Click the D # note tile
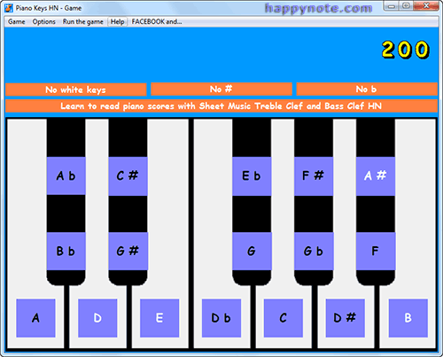This screenshot has height=357, width=443. coord(345,318)
